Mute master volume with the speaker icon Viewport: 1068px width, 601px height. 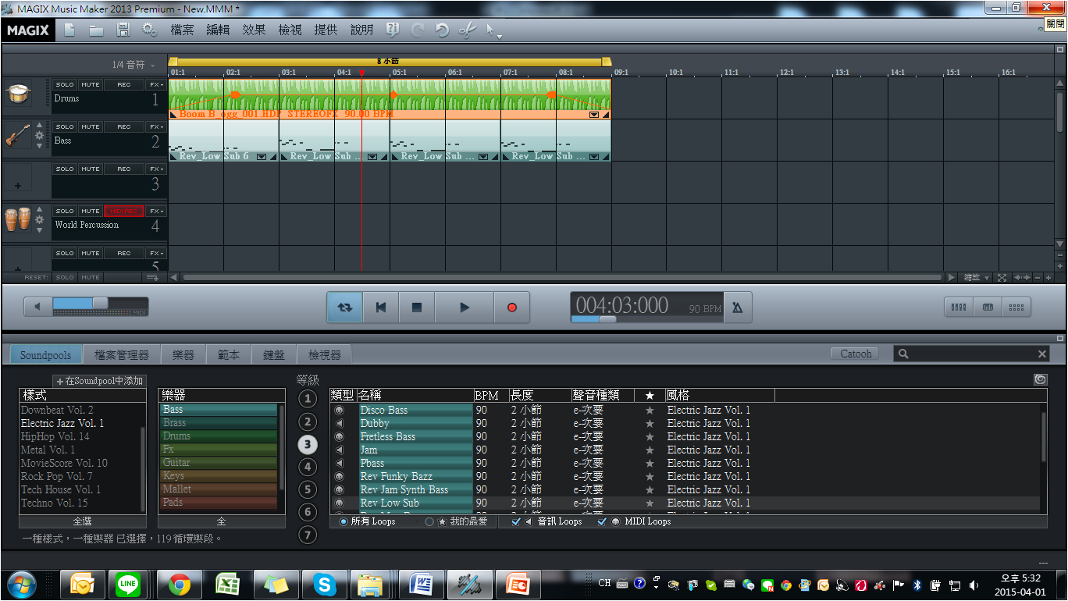37,308
